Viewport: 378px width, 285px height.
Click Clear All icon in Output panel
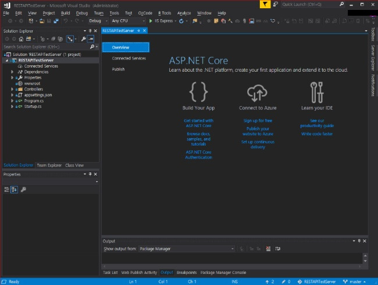pyautogui.click(x=268, y=249)
